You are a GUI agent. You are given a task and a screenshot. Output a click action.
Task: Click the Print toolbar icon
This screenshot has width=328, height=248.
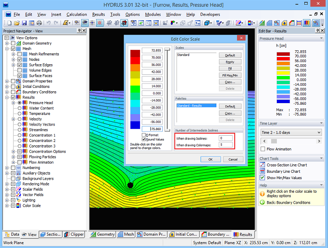[x=39, y=23]
